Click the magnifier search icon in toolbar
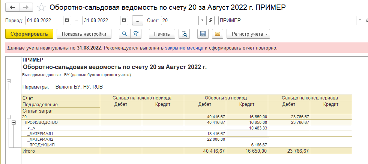This screenshot has height=164, width=368. pyautogui.click(x=124, y=34)
